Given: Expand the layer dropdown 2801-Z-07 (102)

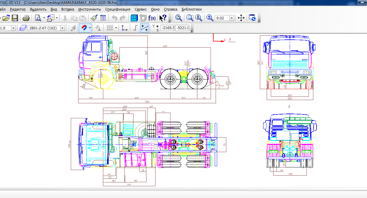Looking at the screenshot, I should 63,28.
